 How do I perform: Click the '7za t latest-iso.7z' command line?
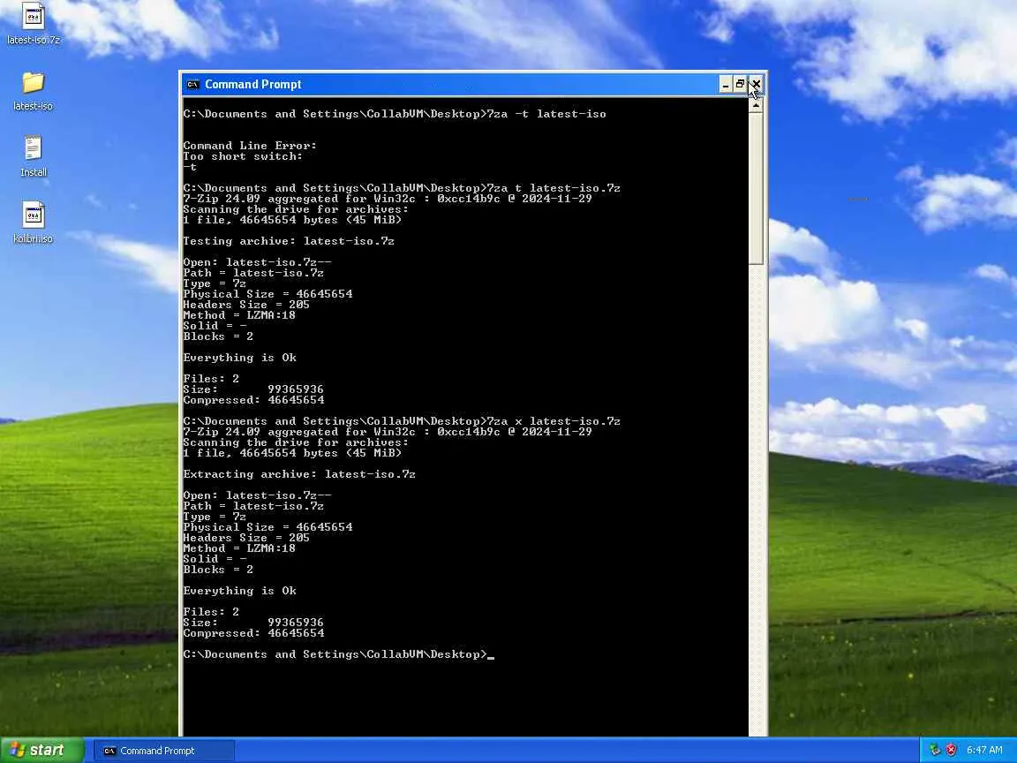click(402, 188)
